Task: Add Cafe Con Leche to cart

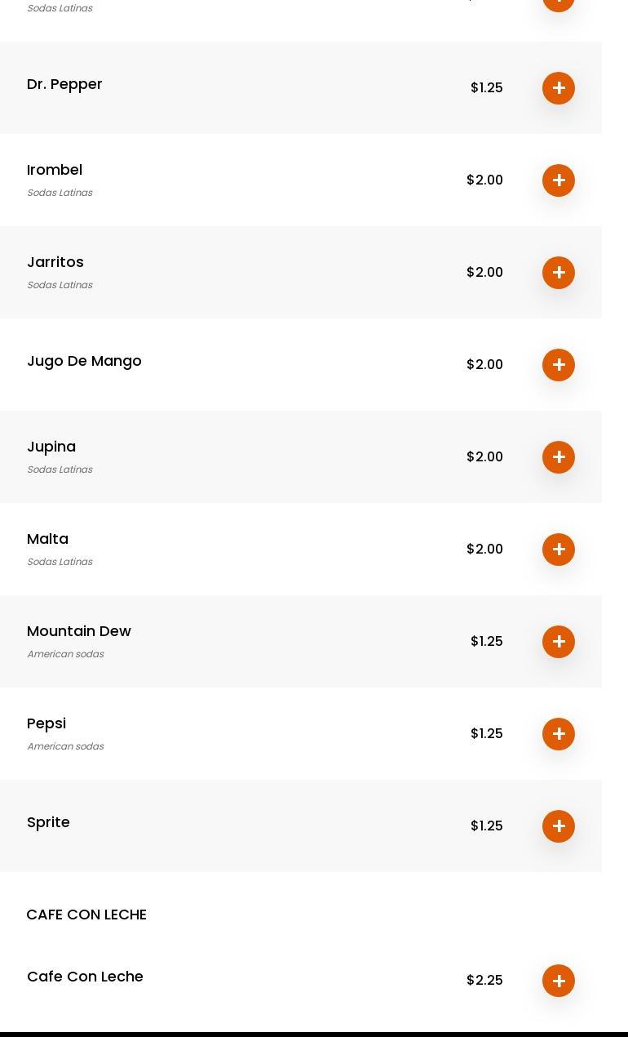Action: [x=559, y=981]
